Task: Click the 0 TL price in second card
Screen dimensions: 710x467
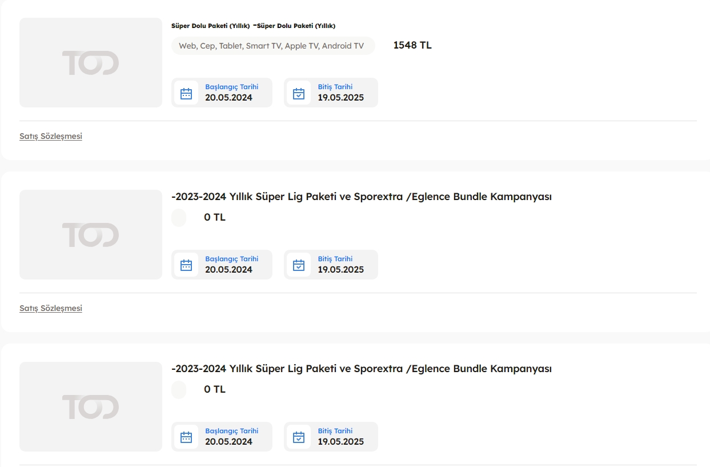Action: coord(215,217)
